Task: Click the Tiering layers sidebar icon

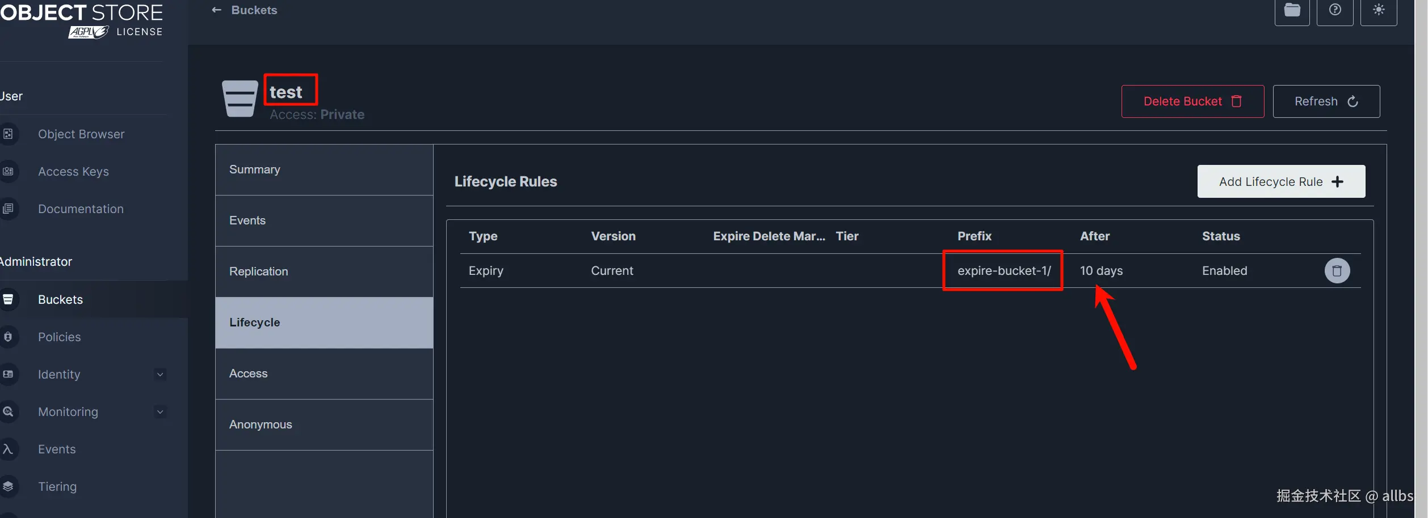Action: coord(8,487)
